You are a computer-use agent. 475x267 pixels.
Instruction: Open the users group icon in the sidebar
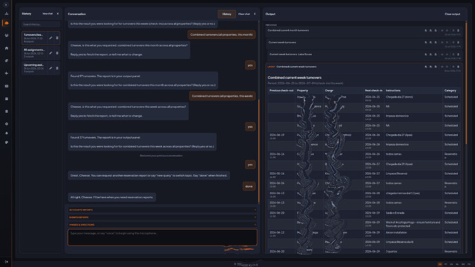pyautogui.click(x=6, y=35)
